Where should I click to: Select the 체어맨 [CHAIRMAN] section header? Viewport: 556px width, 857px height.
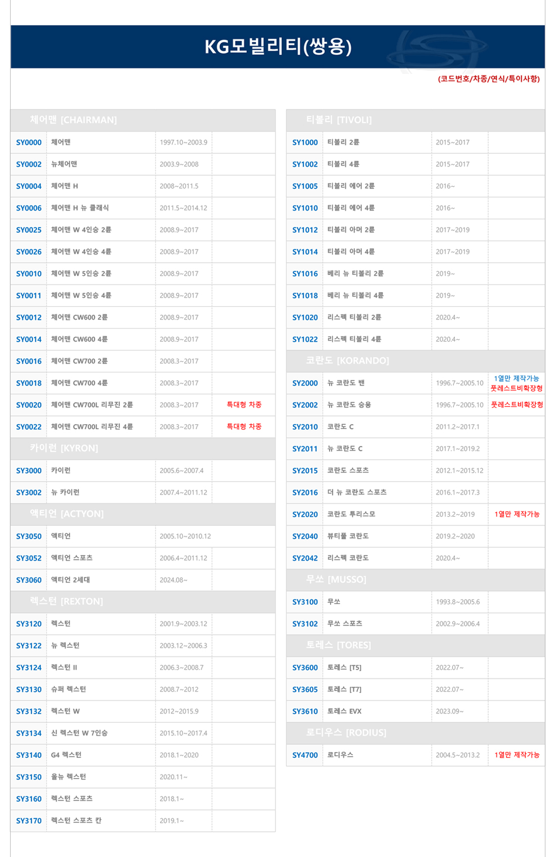pyautogui.click(x=73, y=120)
